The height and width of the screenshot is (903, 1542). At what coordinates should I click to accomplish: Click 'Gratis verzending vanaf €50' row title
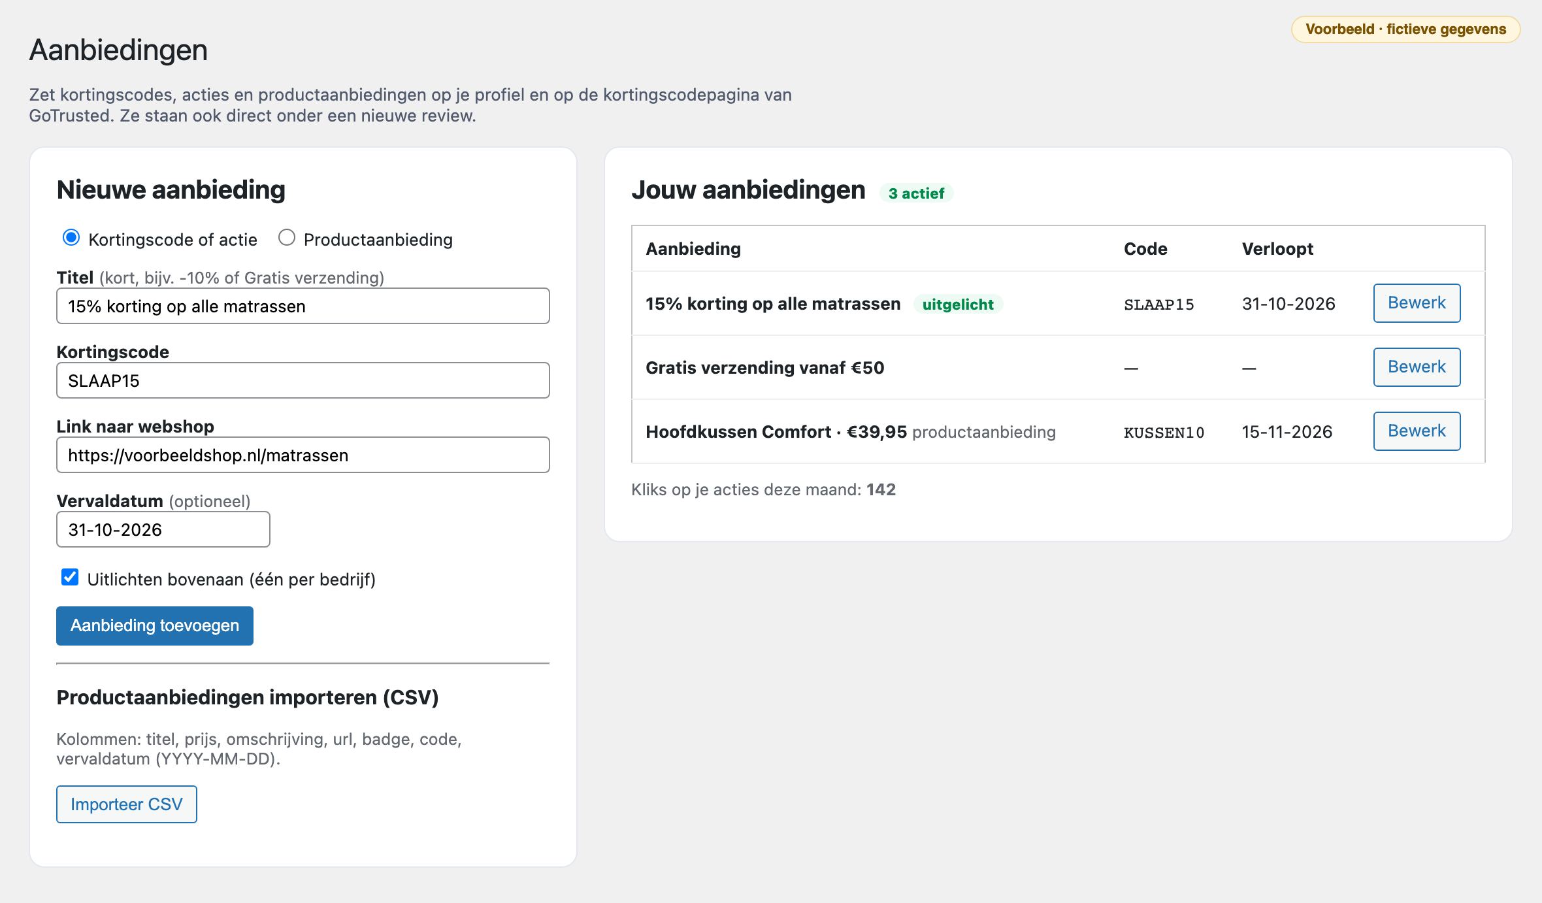765,368
